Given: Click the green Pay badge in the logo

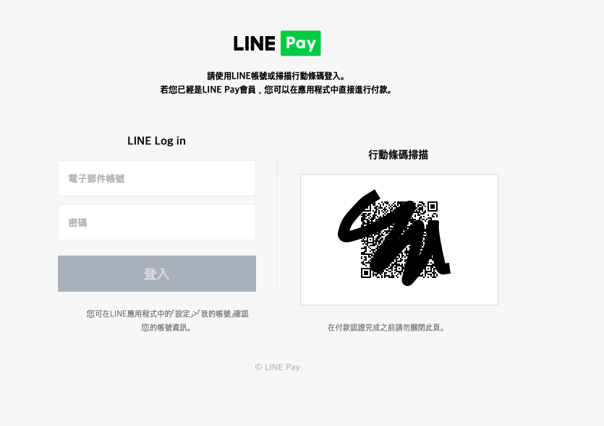Looking at the screenshot, I should click(x=300, y=43).
